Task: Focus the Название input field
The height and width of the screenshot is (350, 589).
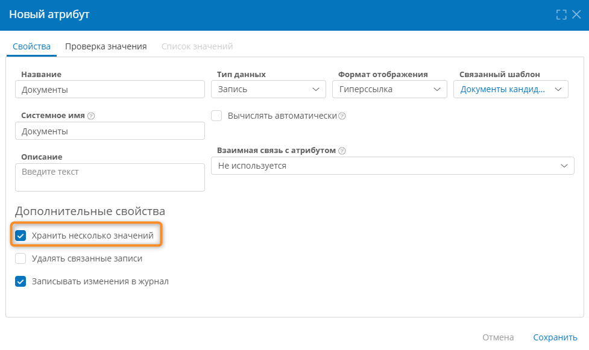Action: pyautogui.click(x=110, y=89)
